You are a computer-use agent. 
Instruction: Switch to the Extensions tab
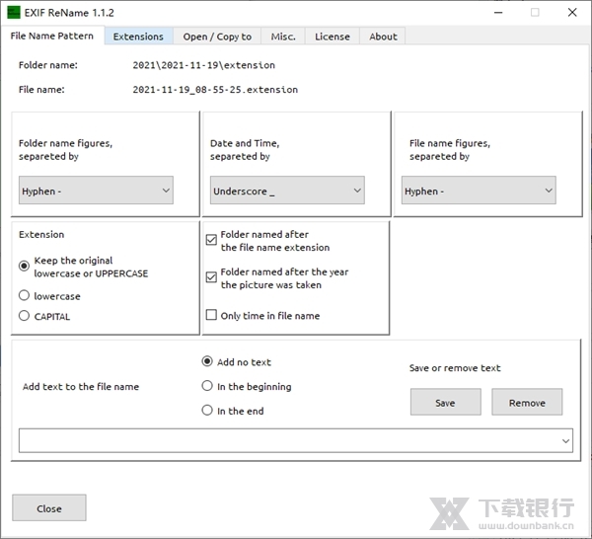pos(138,37)
